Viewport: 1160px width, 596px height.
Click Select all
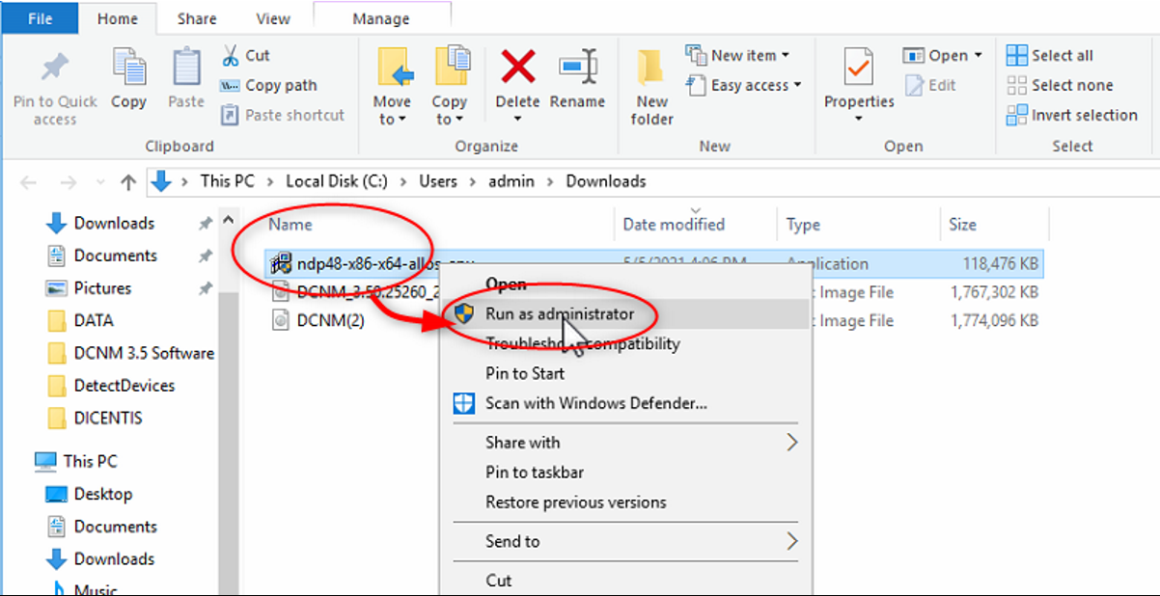click(x=1050, y=55)
